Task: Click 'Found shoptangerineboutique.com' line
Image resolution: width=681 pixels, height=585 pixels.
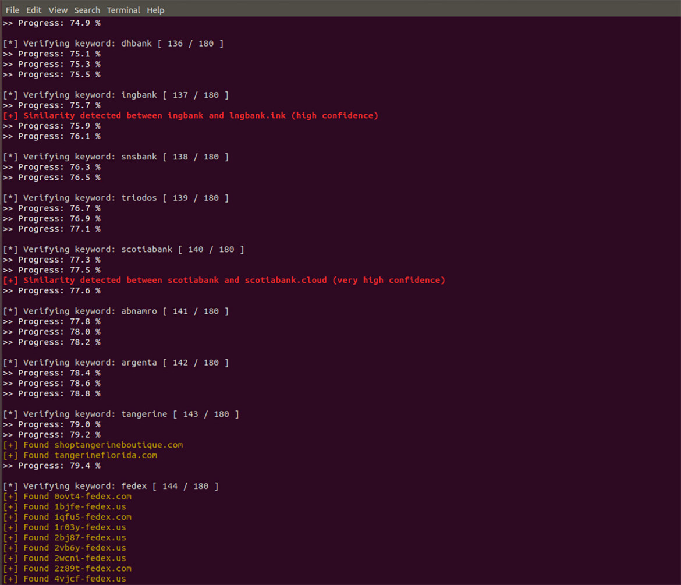Action: click(x=93, y=445)
